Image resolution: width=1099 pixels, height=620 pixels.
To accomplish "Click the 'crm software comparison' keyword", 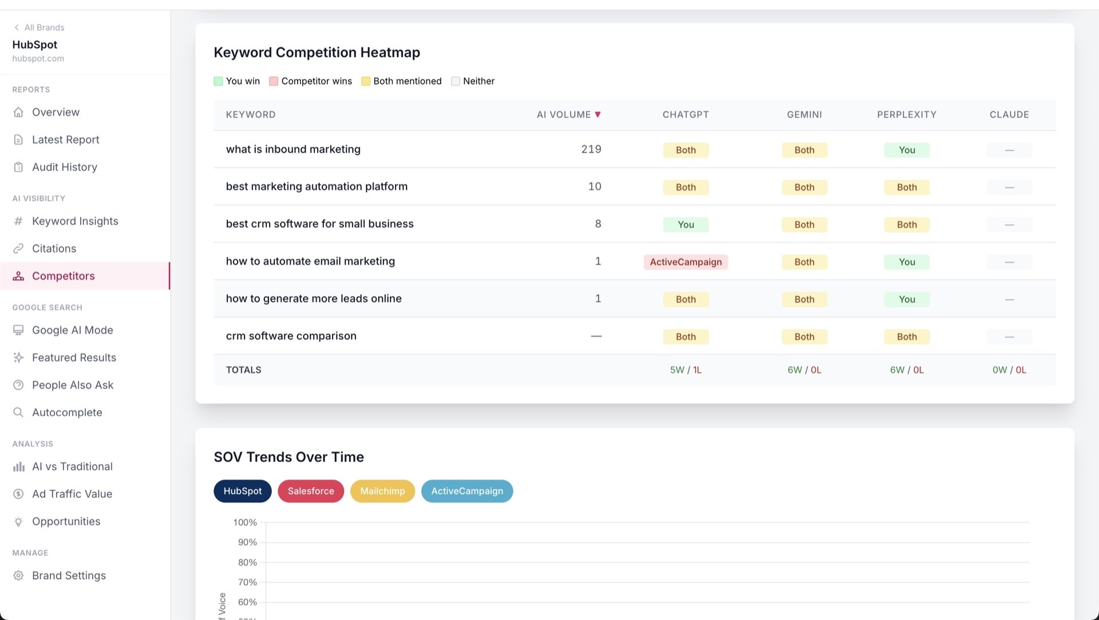I will (x=291, y=336).
